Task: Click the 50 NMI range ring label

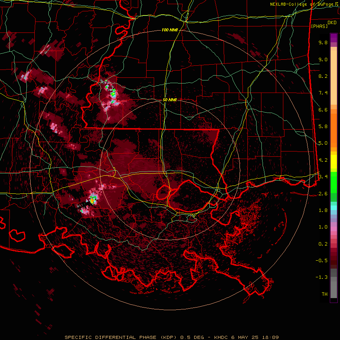Action: coord(170,100)
